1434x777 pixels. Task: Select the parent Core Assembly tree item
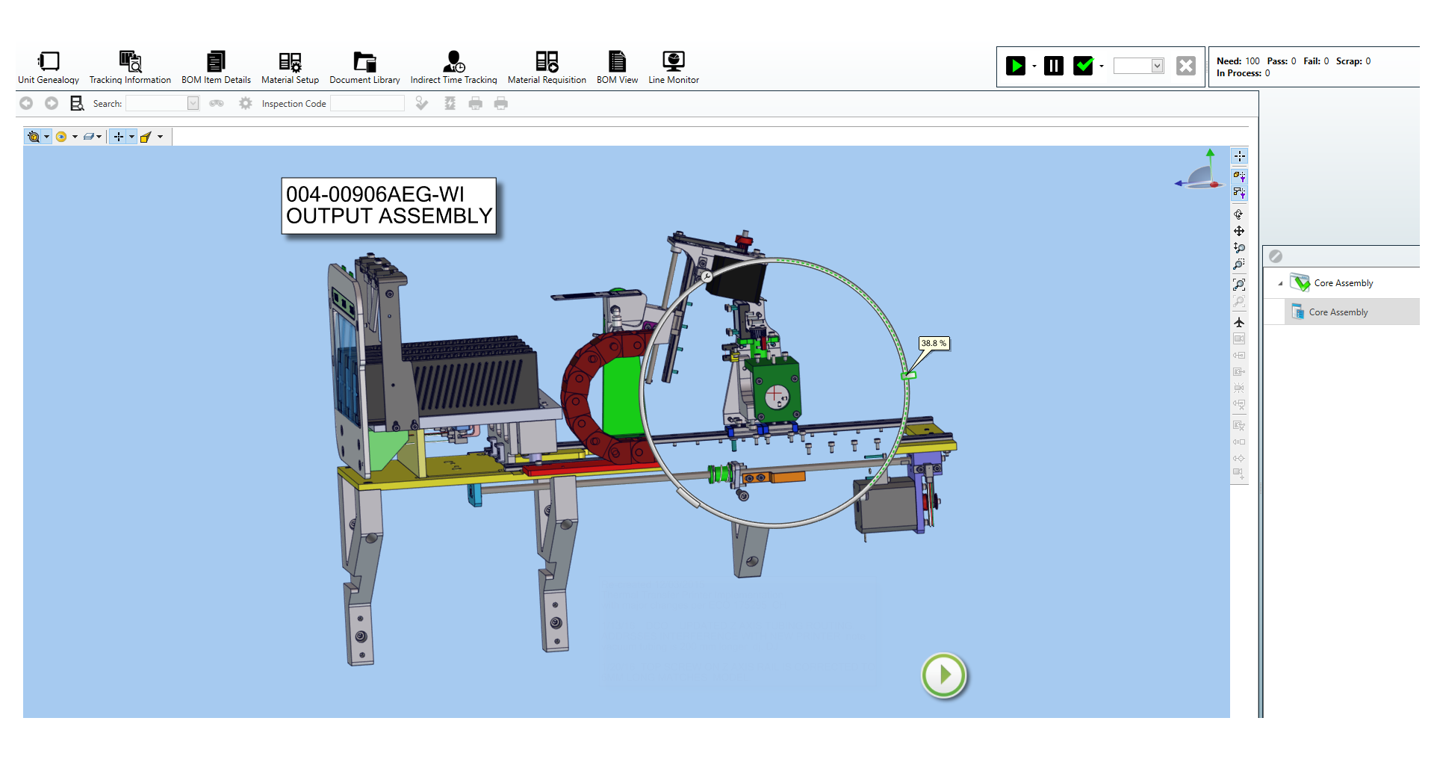click(1344, 283)
